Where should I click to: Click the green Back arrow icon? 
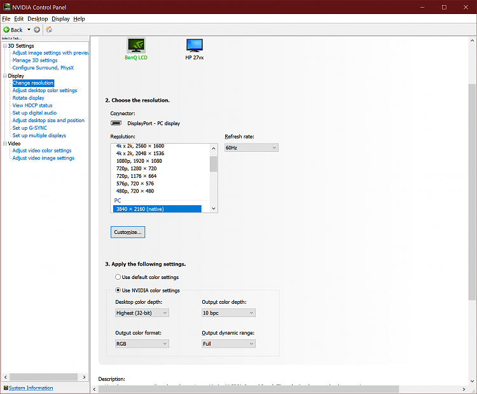(x=6, y=30)
